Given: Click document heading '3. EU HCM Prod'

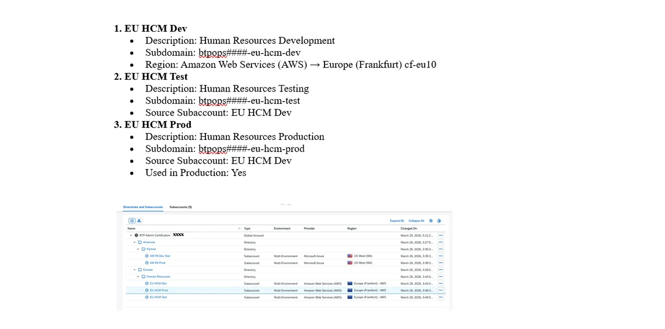Looking at the screenshot, I should [153, 124].
